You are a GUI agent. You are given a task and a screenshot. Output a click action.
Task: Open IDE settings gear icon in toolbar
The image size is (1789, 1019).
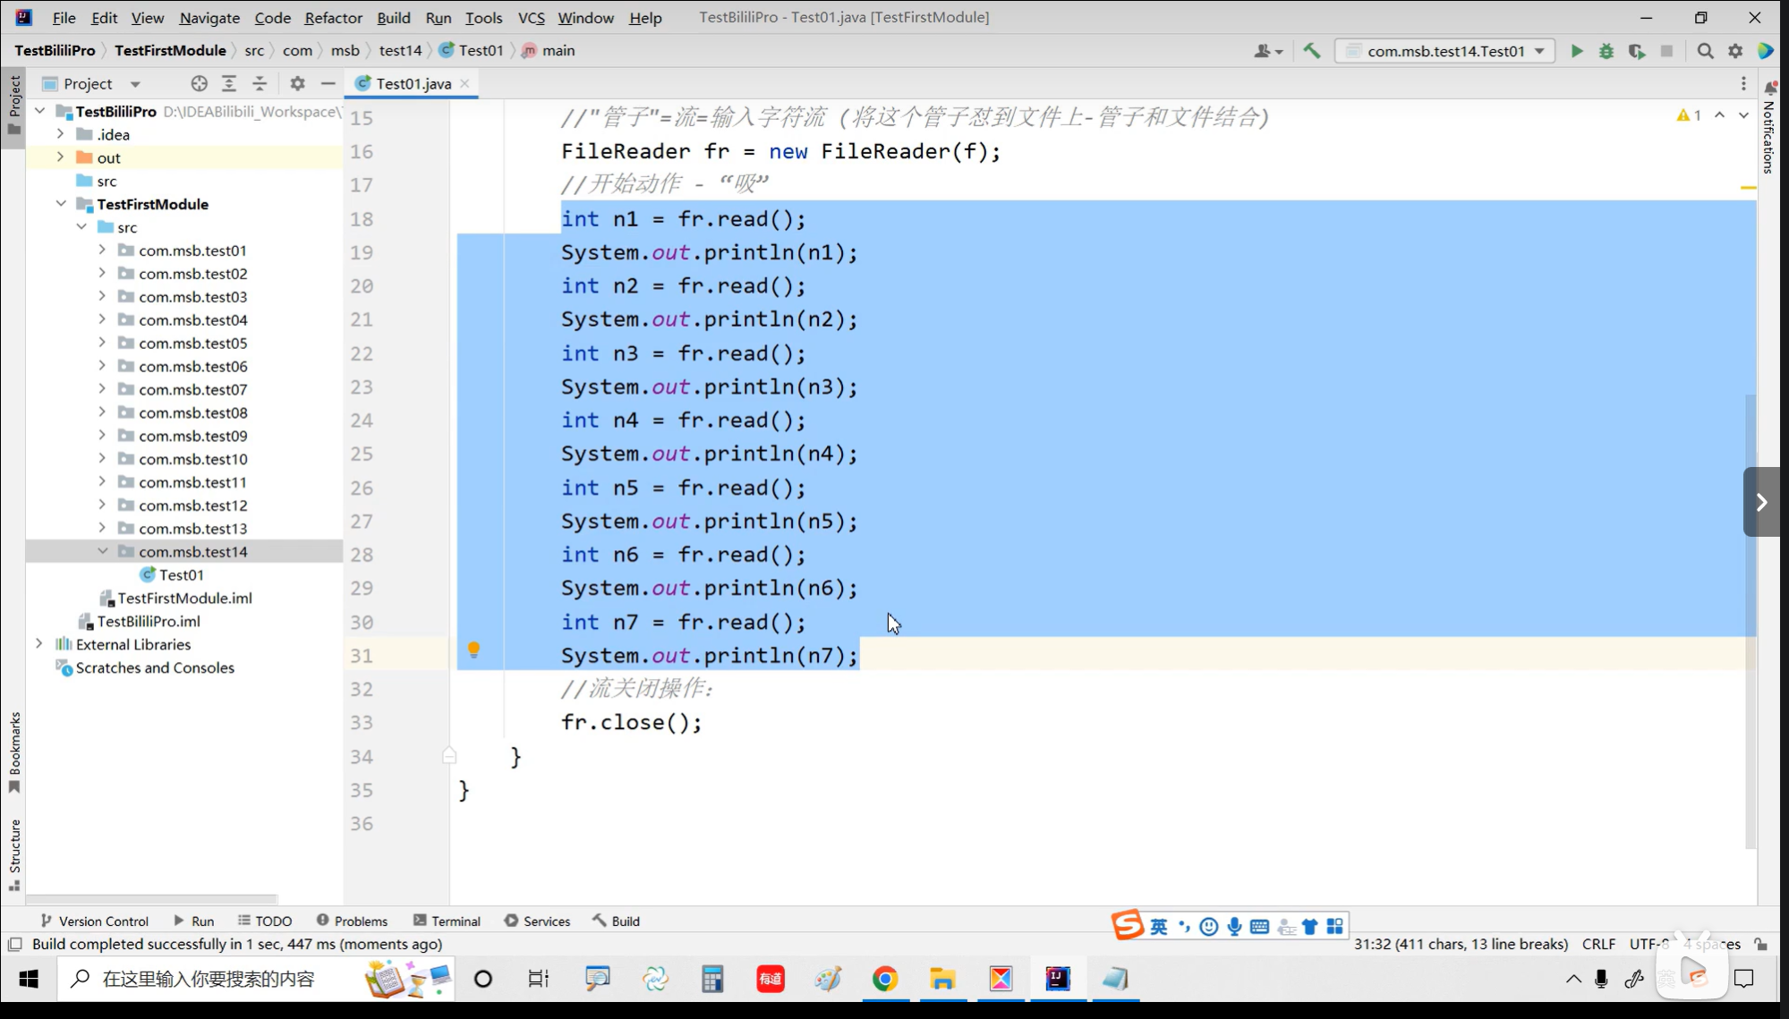[1735, 51]
